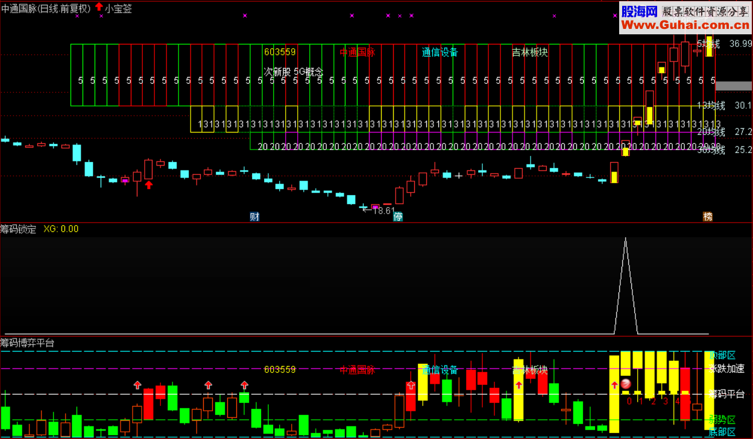Image resolution: width=753 pixels, height=439 pixels.
Task: Click the 5均线 moving average label
Action: [708, 43]
